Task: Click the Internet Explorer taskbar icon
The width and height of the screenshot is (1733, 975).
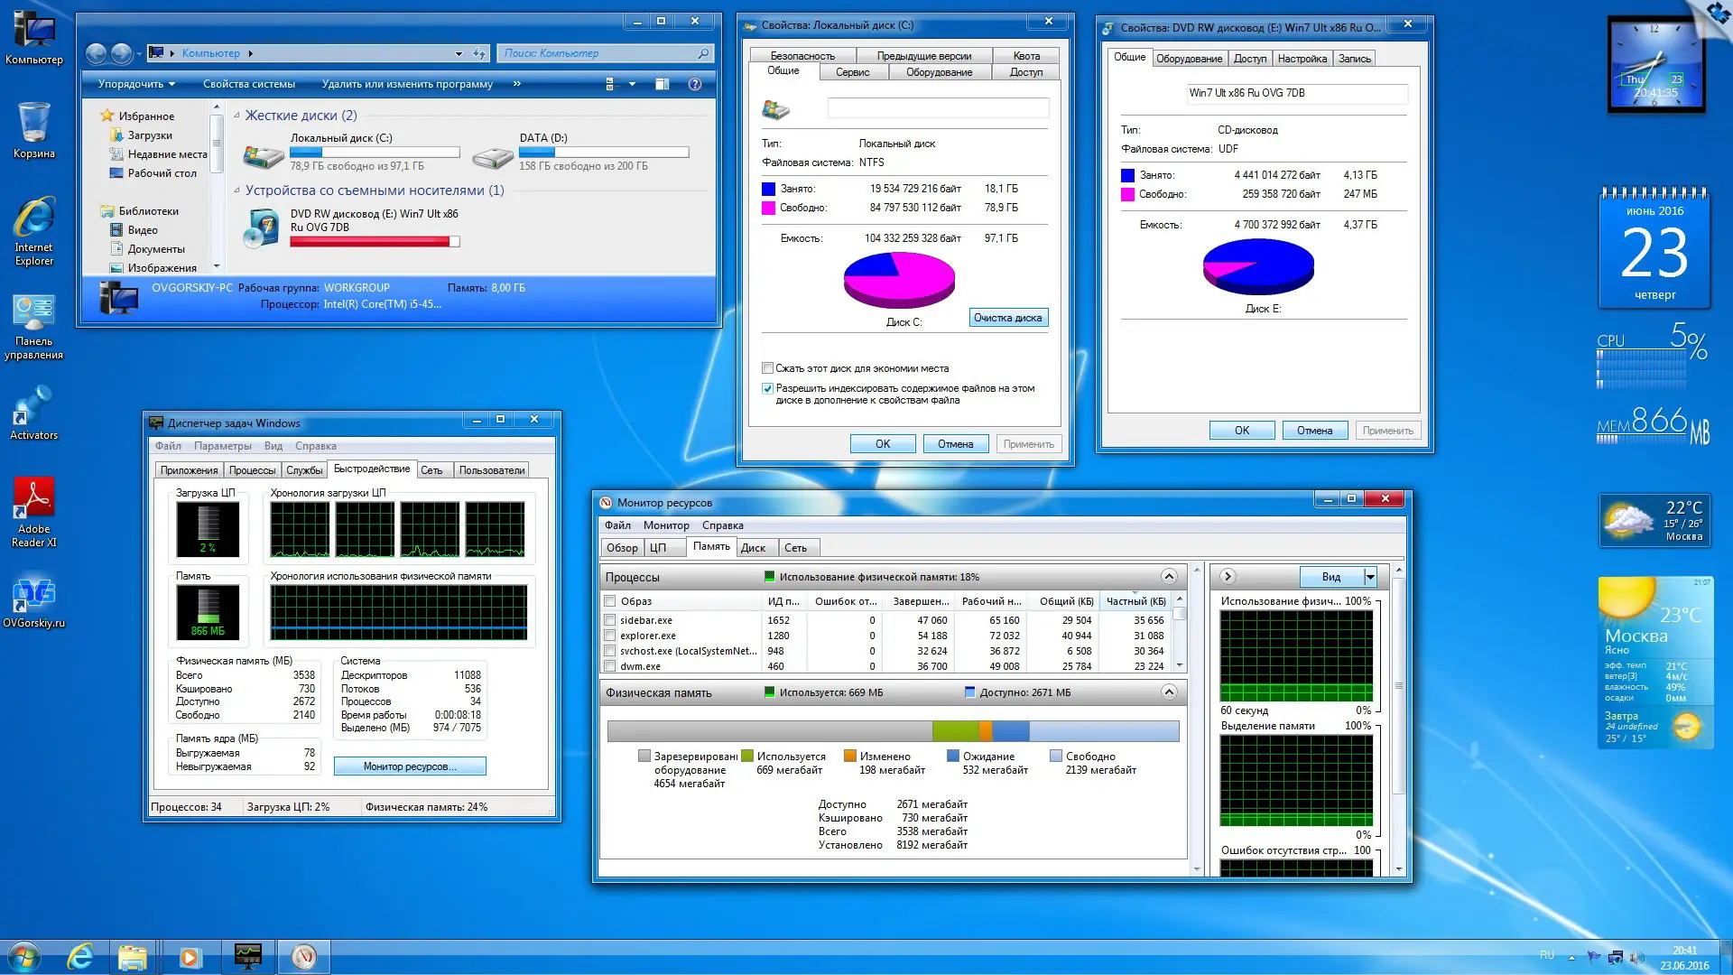Action: (x=80, y=957)
